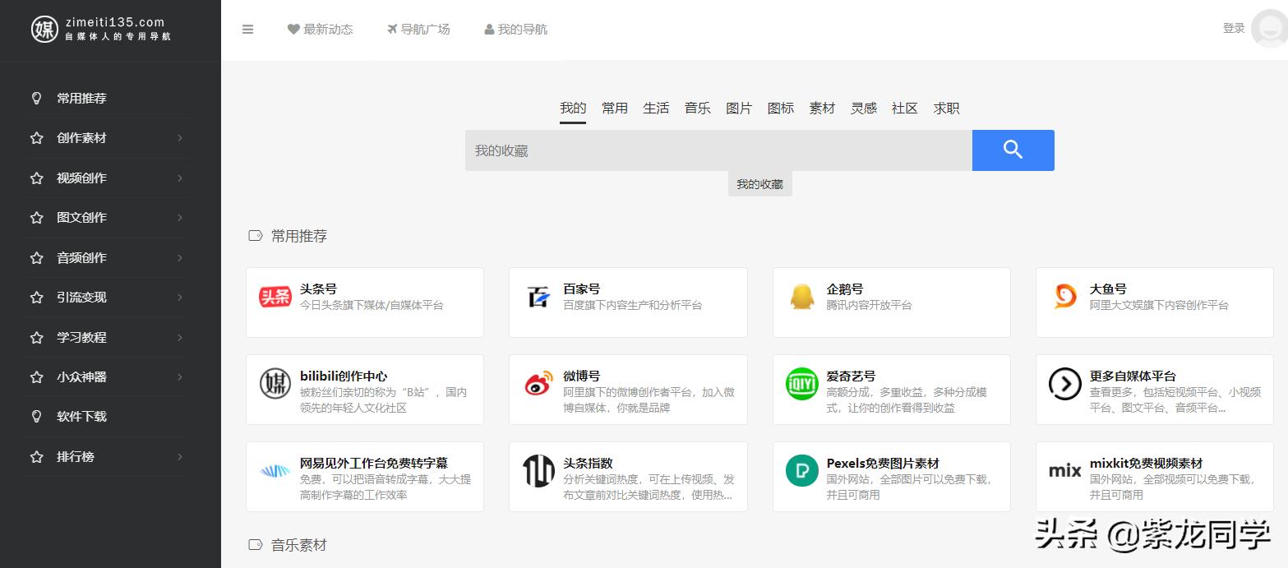Open the 大鱼号 orange fish icon

pos(1065,297)
